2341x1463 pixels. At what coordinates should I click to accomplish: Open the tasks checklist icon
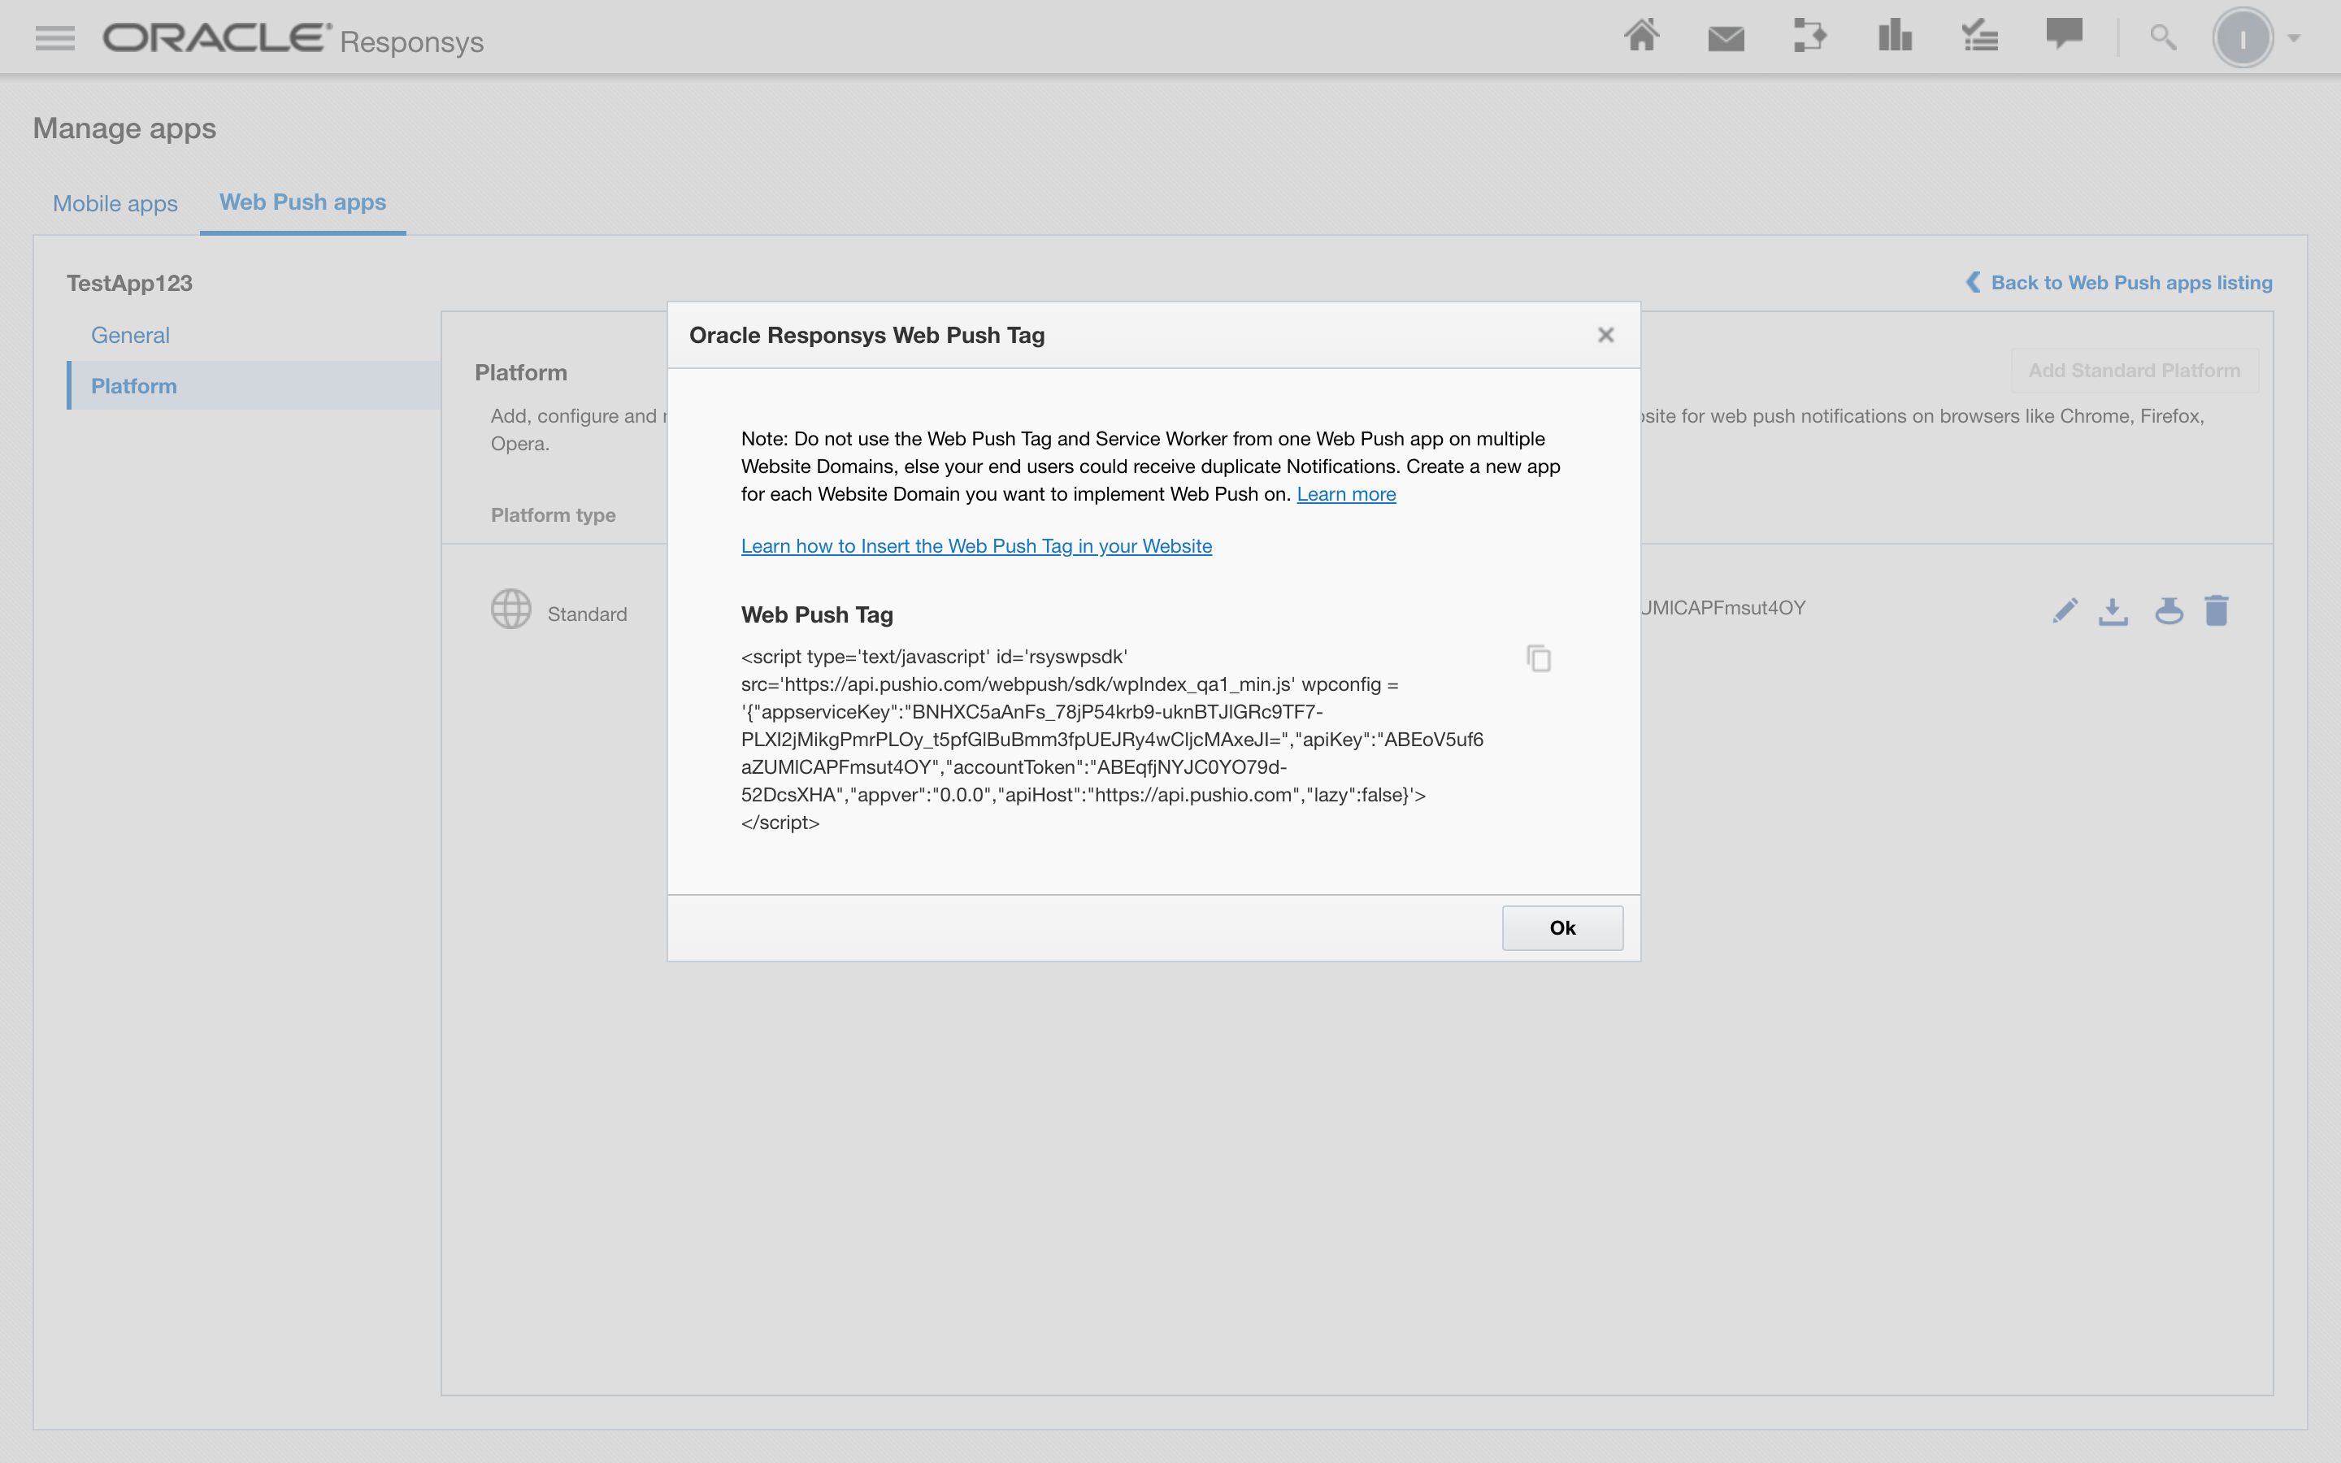point(1979,37)
